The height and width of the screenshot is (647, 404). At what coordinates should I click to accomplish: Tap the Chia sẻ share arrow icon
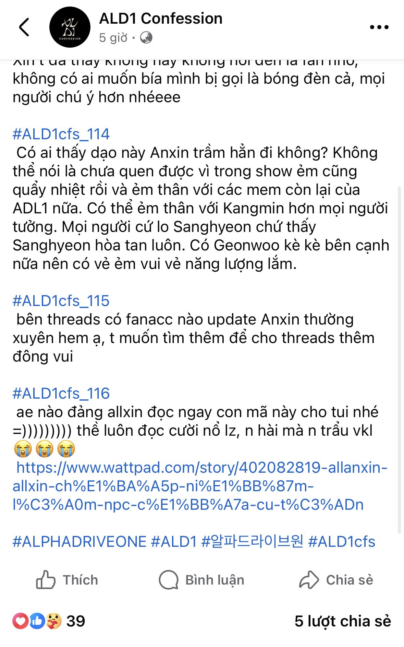coord(309,580)
